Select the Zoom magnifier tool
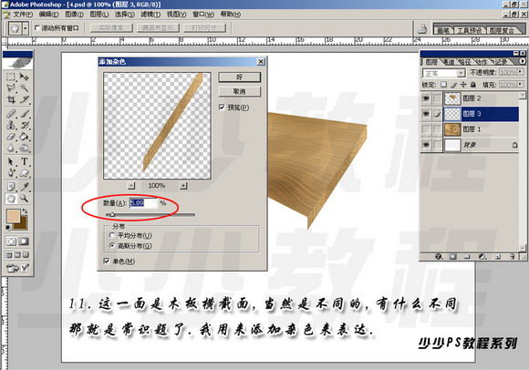This screenshot has width=529, height=370. [25, 199]
